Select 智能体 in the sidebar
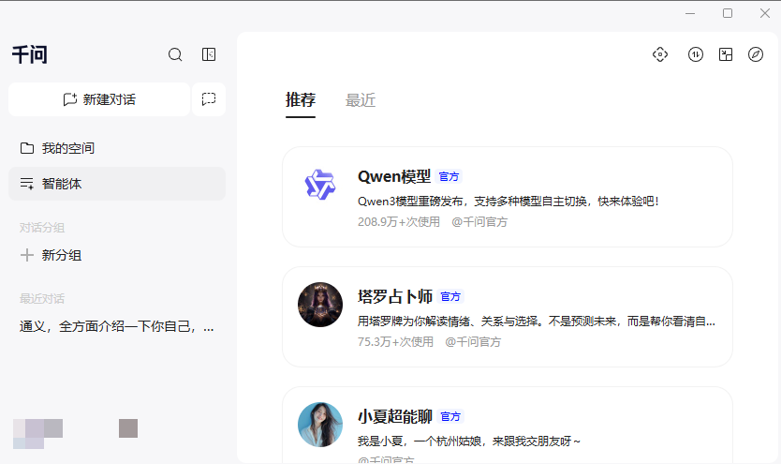The image size is (781, 464). (117, 184)
